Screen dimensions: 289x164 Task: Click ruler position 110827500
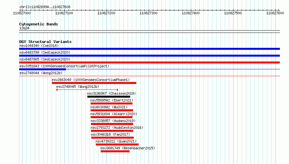click(233, 13)
